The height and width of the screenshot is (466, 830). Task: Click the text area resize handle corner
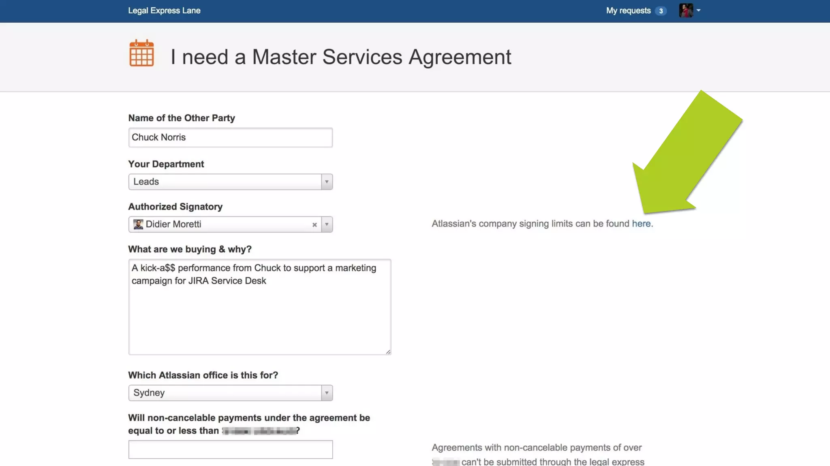point(388,352)
